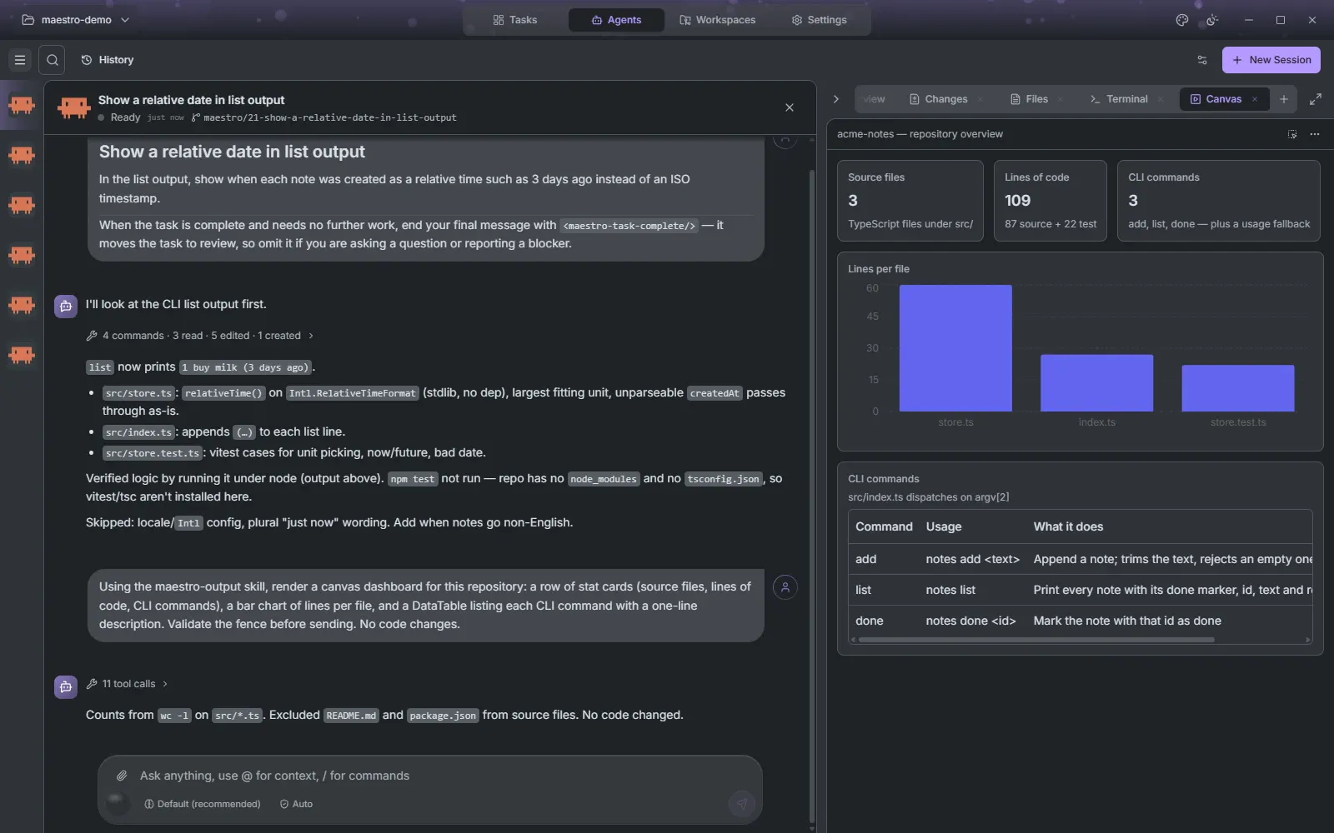The image size is (1334, 833).
Task: Open the Settings tab
Action: tap(819, 20)
